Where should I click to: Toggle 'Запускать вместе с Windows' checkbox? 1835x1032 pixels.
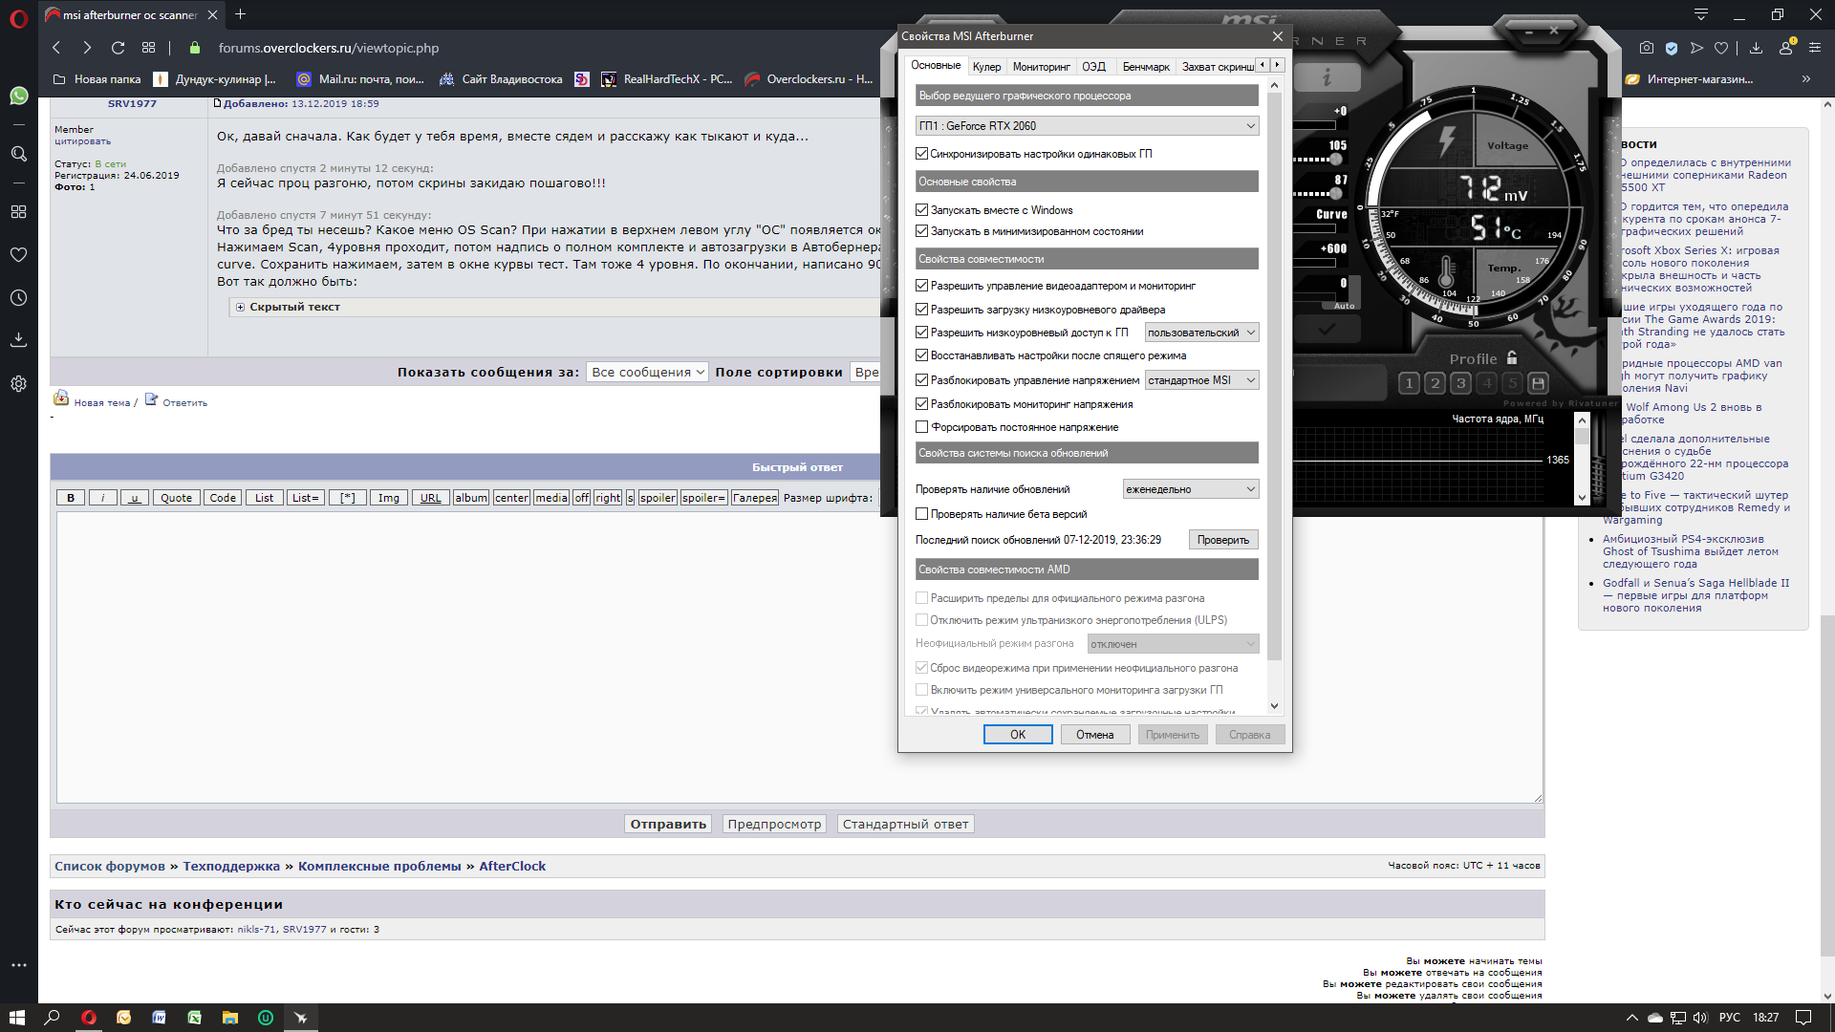921,210
